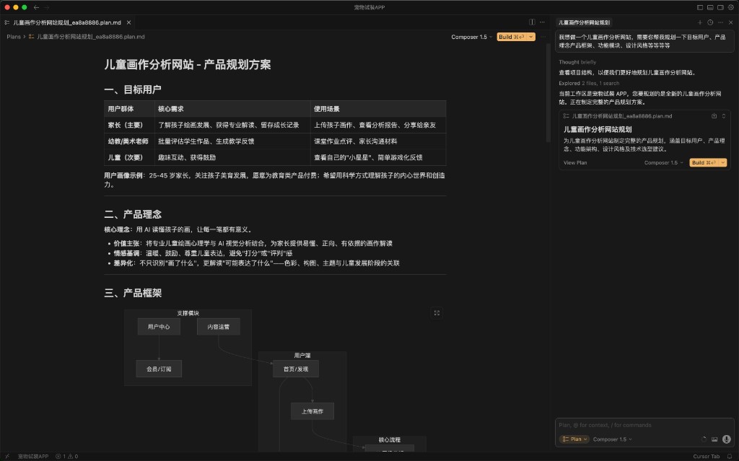Open the Plan mode selector dropdown
739x461 pixels.
(x=574, y=439)
